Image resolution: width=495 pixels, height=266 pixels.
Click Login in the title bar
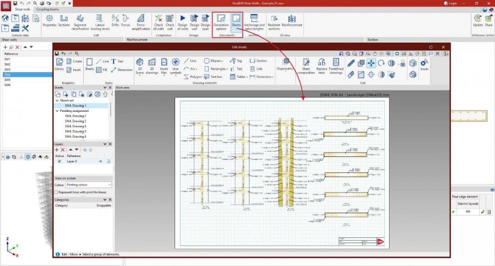click(x=450, y=3)
